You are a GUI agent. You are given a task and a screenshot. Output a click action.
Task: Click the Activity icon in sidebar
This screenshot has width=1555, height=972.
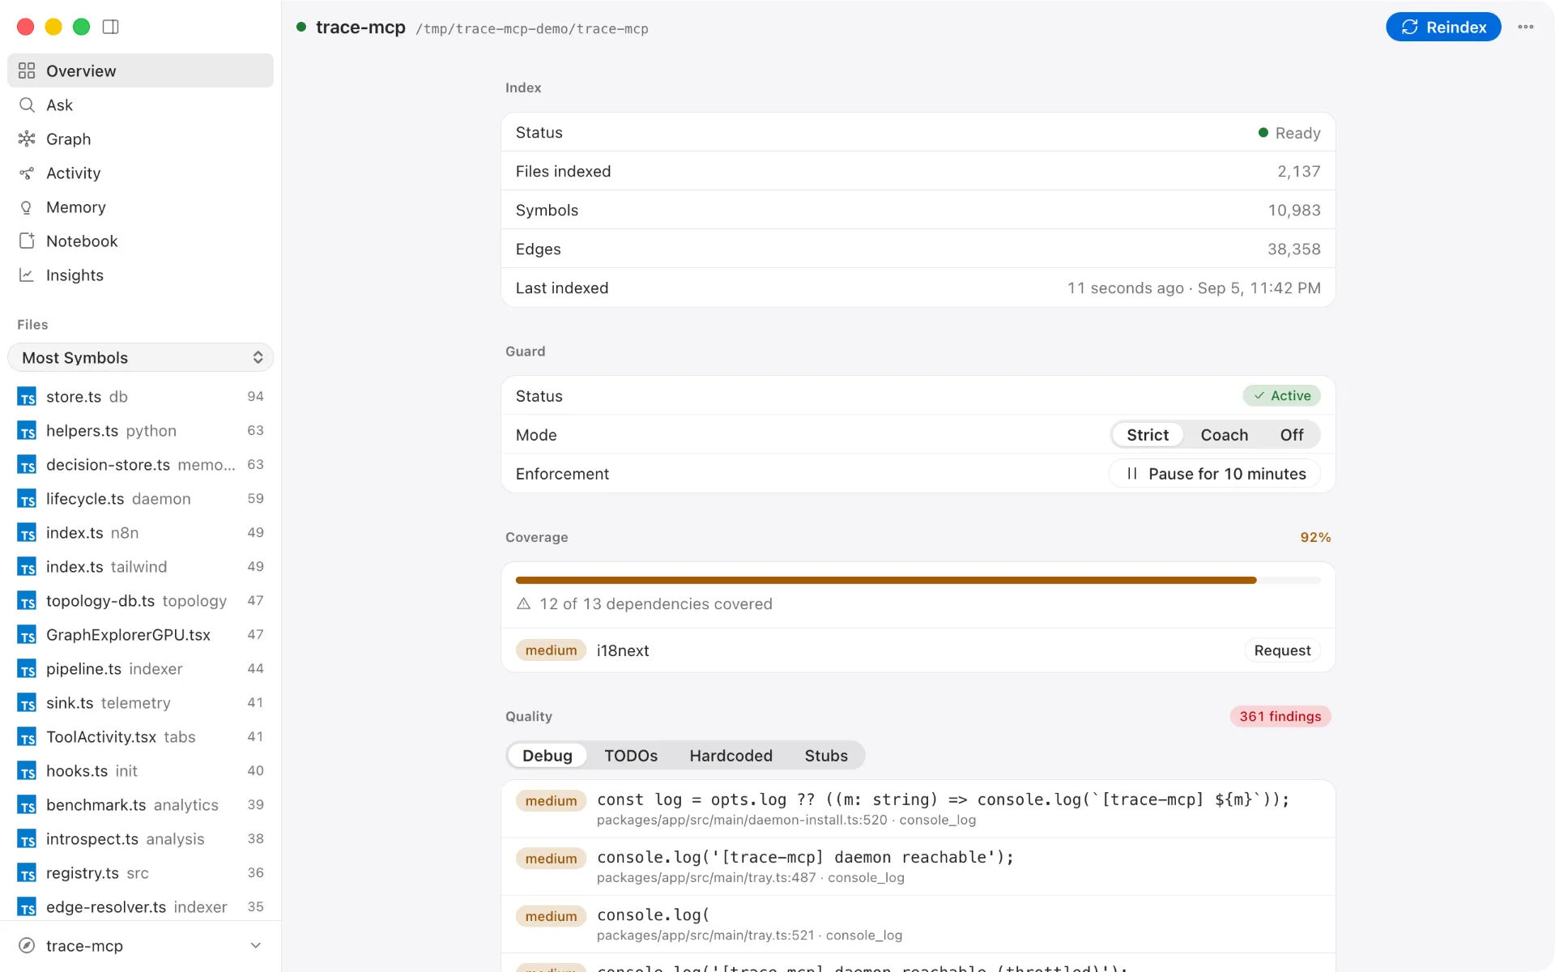pyautogui.click(x=27, y=173)
